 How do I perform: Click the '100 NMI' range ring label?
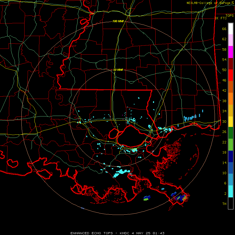118,21
